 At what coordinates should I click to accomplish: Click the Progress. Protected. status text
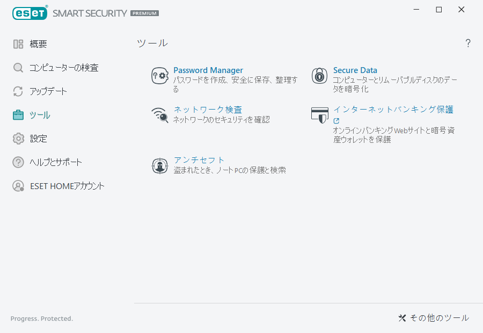pyautogui.click(x=41, y=318)
